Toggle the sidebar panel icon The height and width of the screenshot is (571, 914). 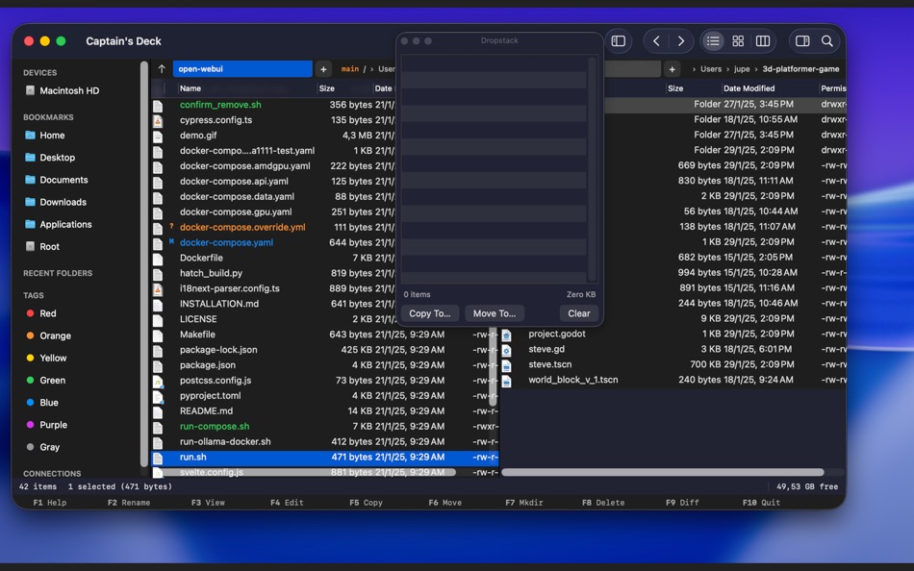tap(619, 41)
